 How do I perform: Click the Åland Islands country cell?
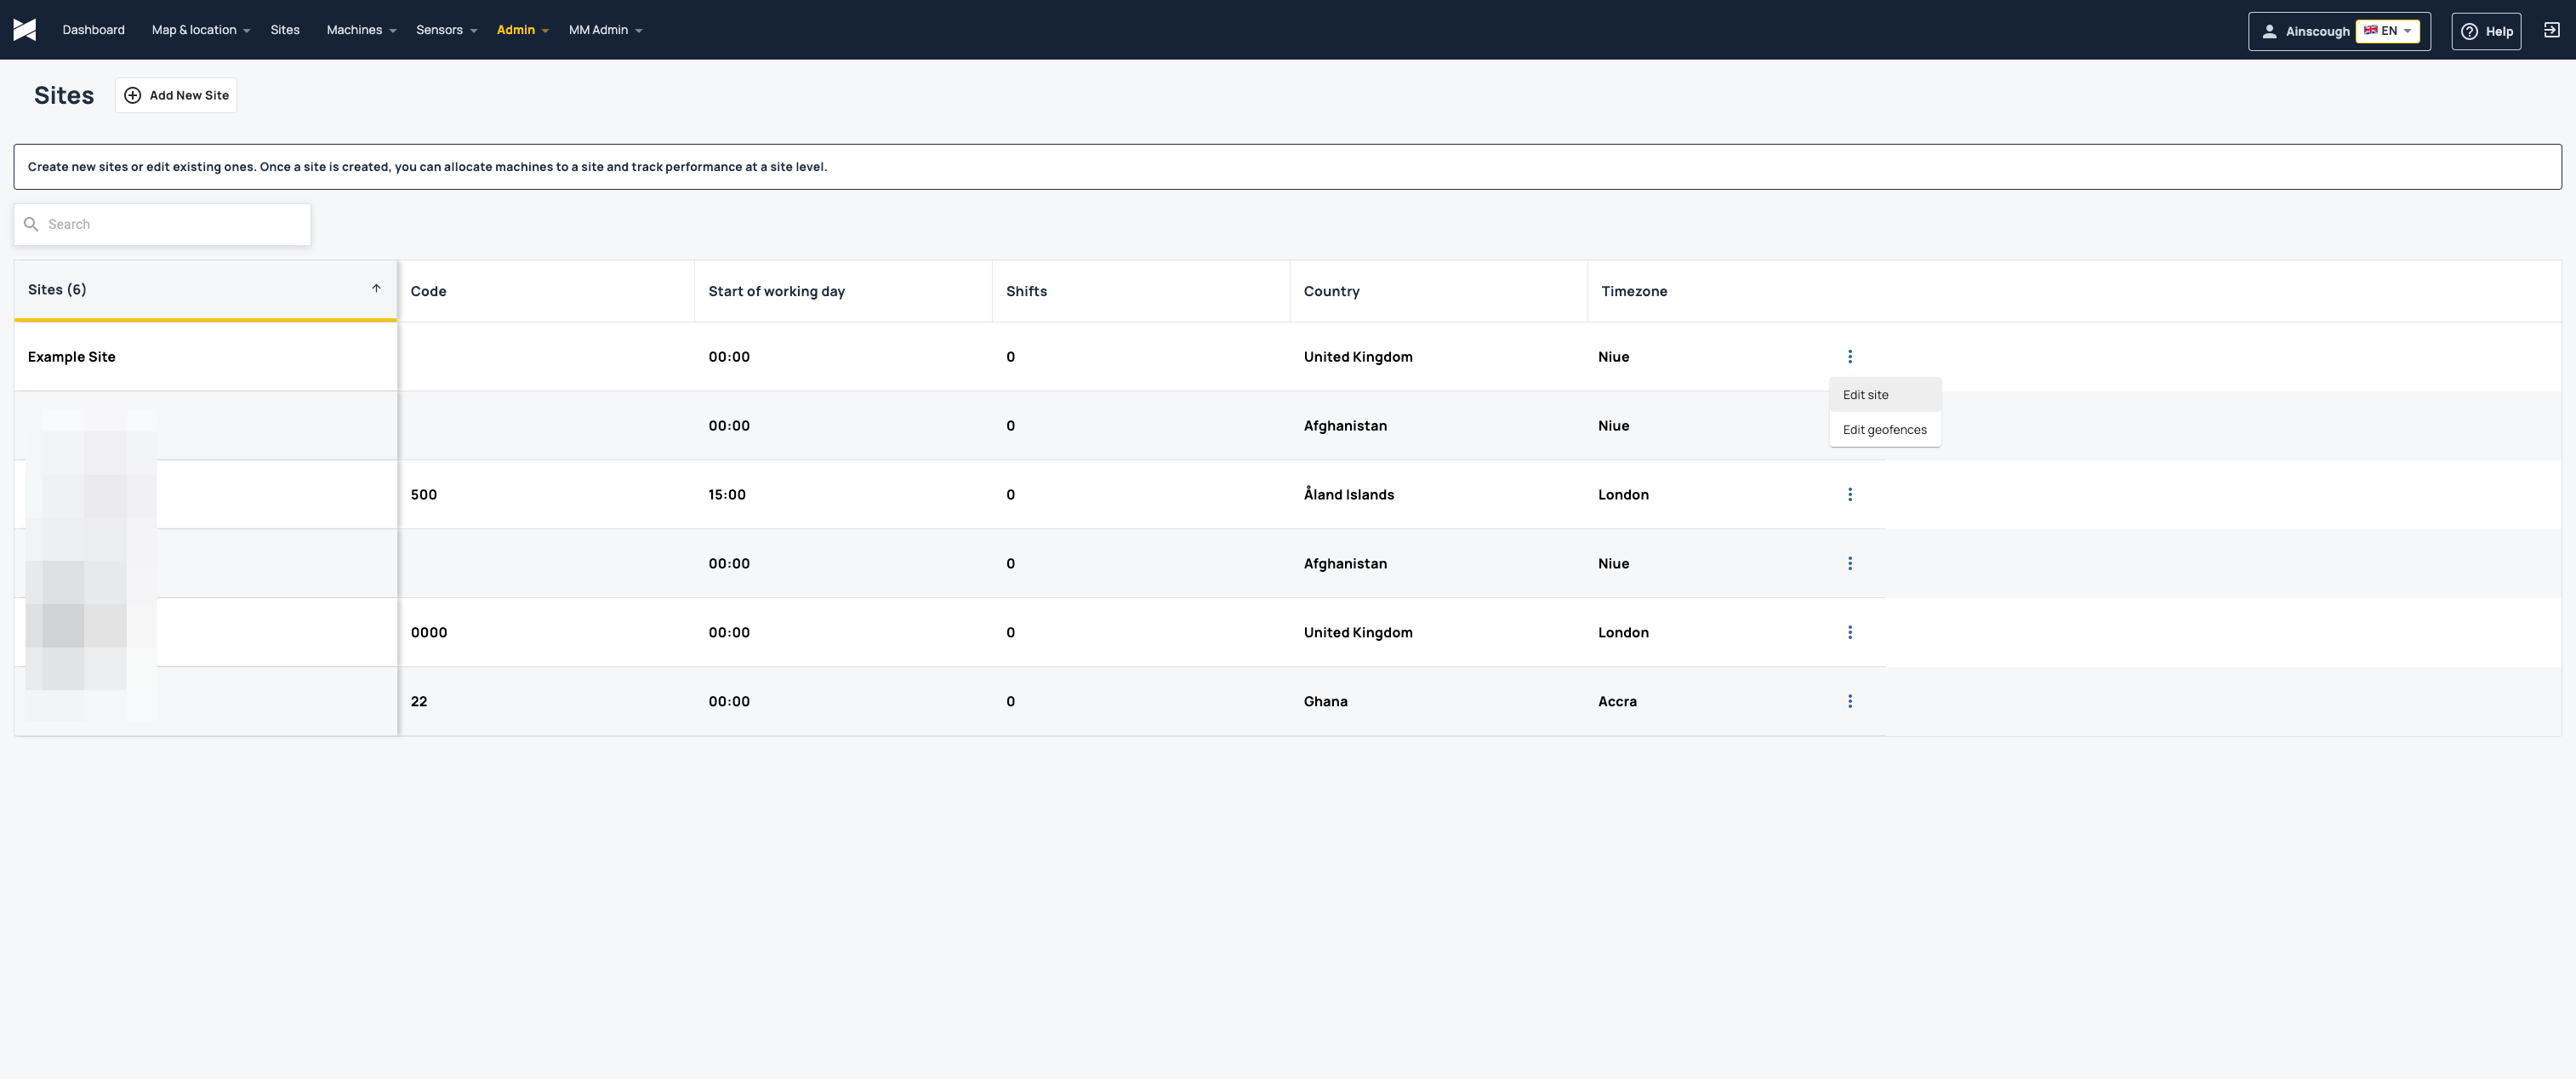[1348, 495]
